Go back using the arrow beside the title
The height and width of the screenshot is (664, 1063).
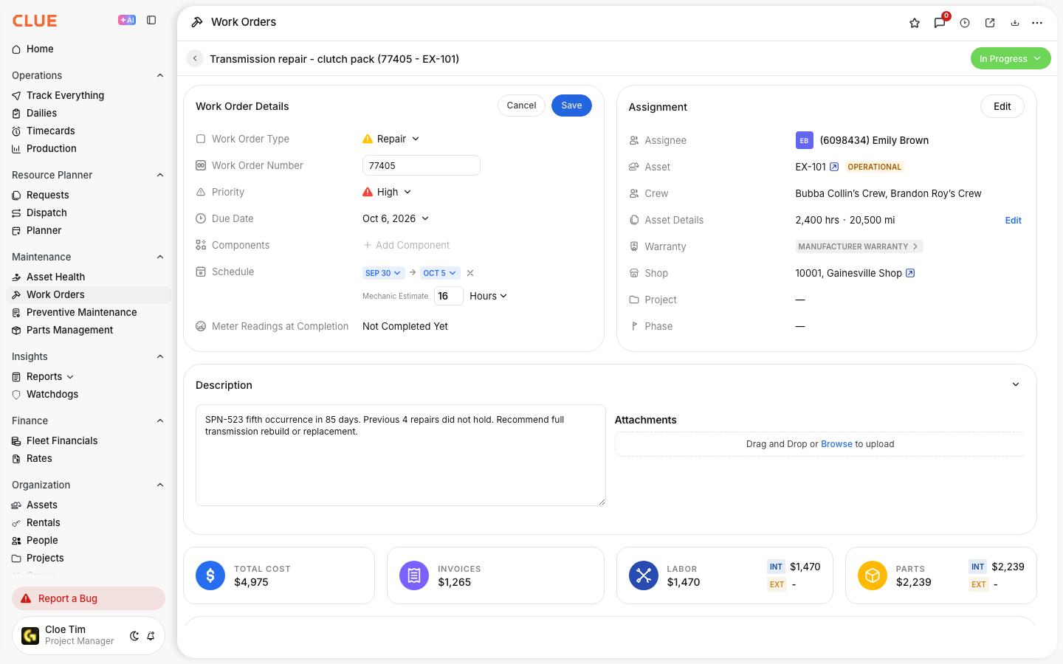195,58
